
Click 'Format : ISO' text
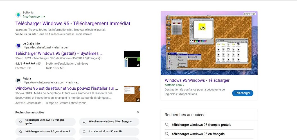point(23,68)
